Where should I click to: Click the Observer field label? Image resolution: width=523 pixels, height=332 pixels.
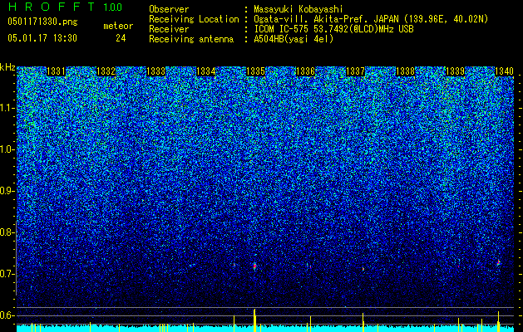[169, 9]
